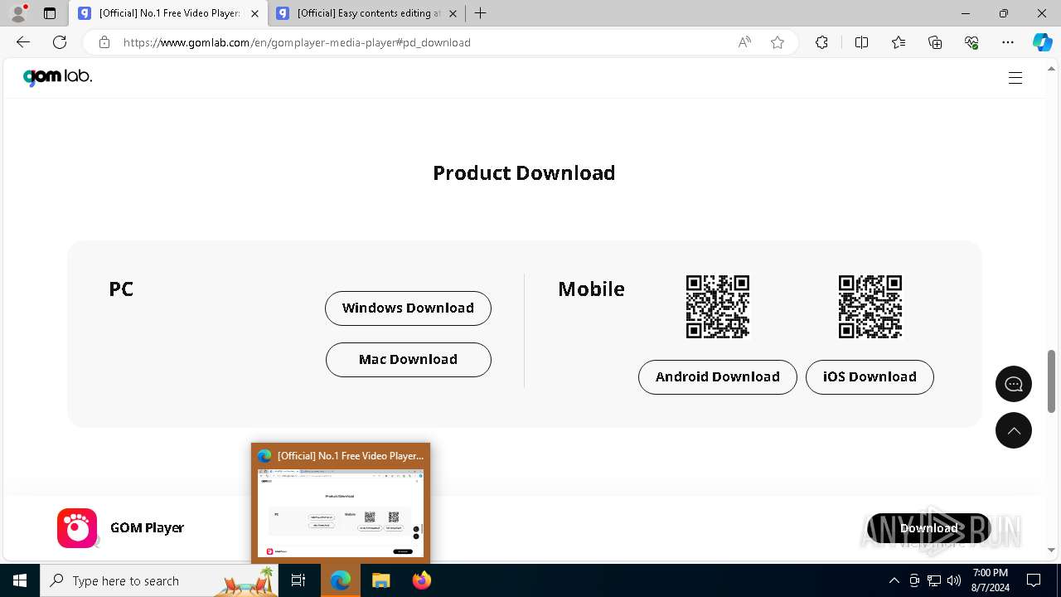Click the GOM Player product name text

(x=147, y=527)
